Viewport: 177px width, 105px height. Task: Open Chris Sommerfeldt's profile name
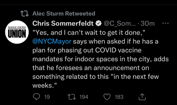pyautogui.click(x=63, y=23)
